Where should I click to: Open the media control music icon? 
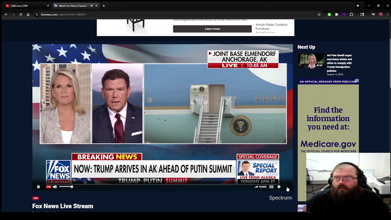pyautogui.click(x=373, y=14)
